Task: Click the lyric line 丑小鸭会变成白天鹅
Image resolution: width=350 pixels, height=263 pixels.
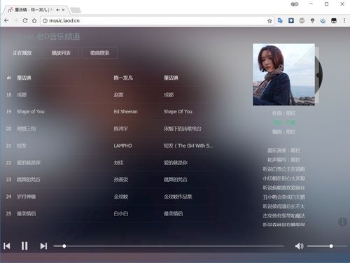Action: 284,197
